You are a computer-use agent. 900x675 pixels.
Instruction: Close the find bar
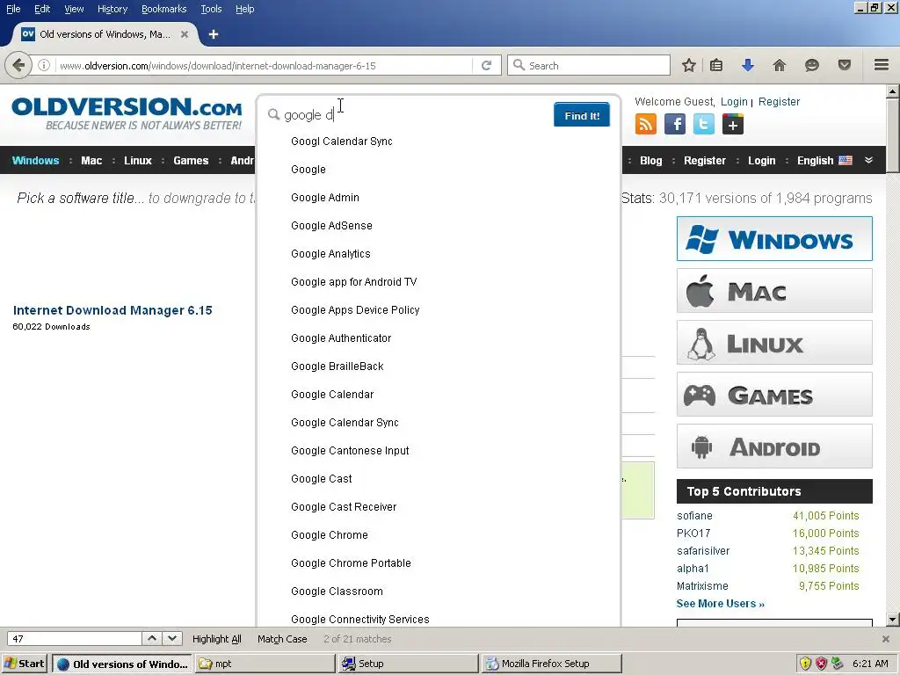tap(886, 639)
